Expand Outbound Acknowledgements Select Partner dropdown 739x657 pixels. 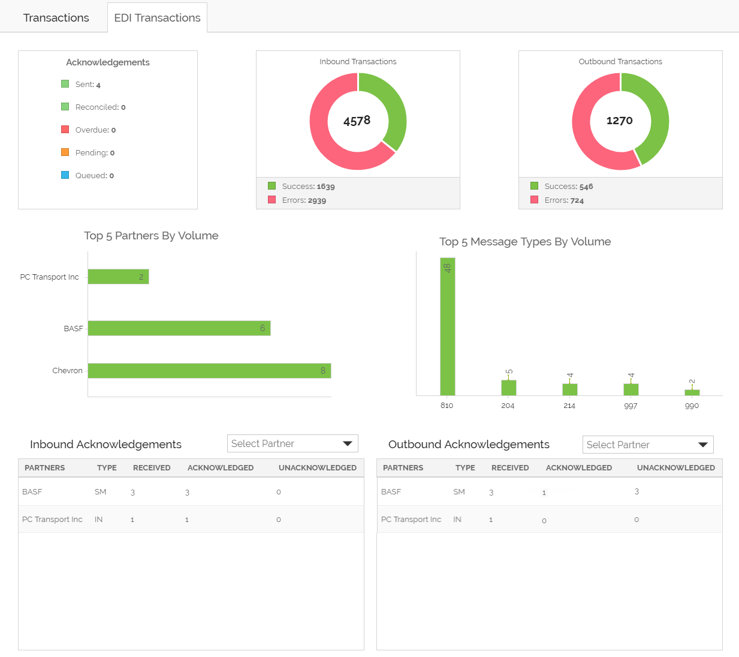point(647,445)
